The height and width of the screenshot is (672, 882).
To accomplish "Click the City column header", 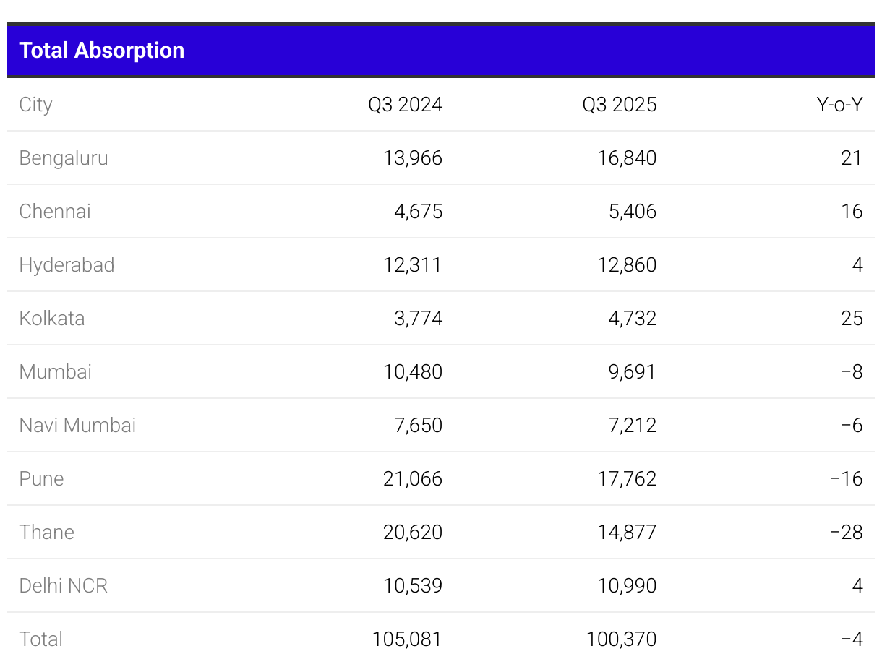I will (35, 105).
